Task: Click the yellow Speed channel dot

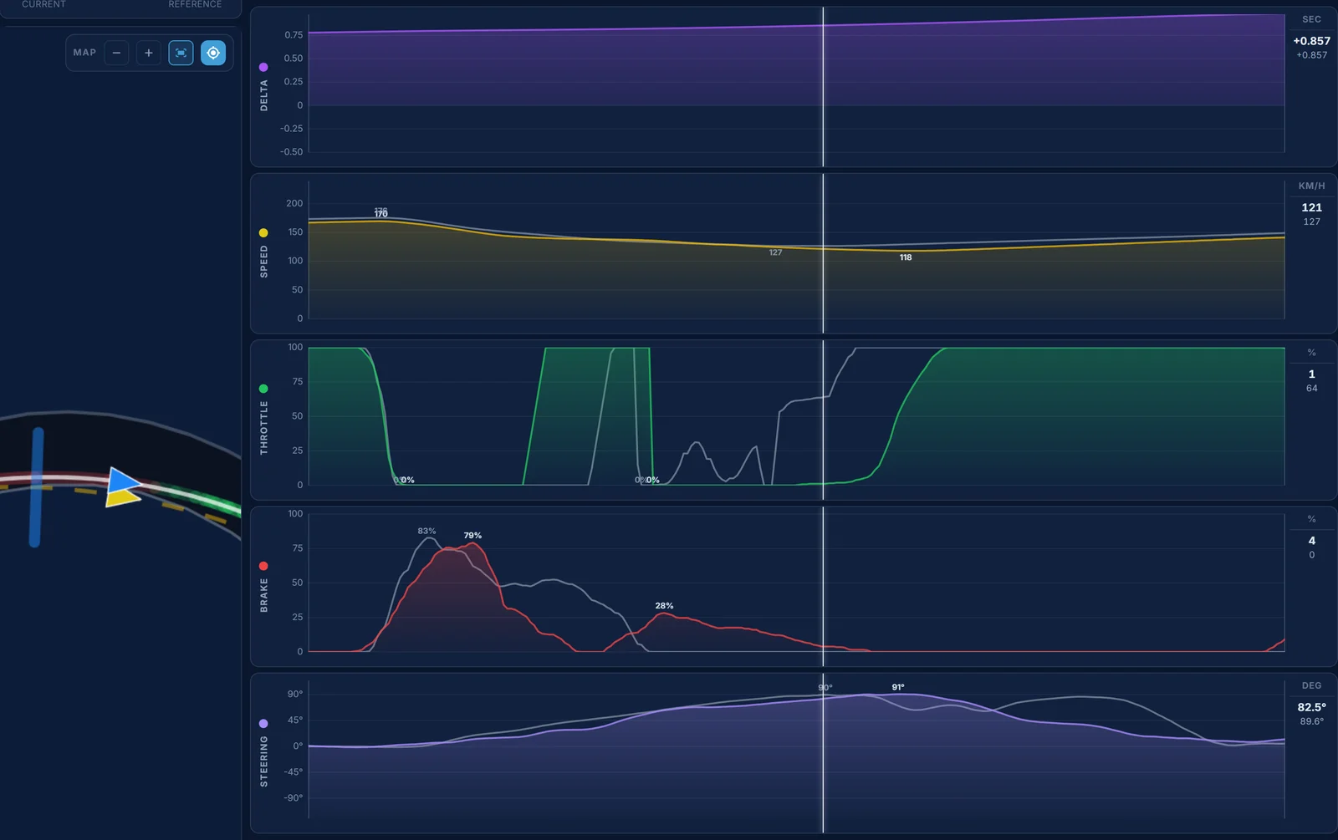Action: click(x=263, y=232)
